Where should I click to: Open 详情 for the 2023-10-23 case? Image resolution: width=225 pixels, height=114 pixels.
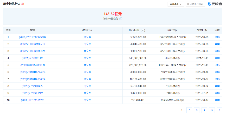click(x=217, y=37)
